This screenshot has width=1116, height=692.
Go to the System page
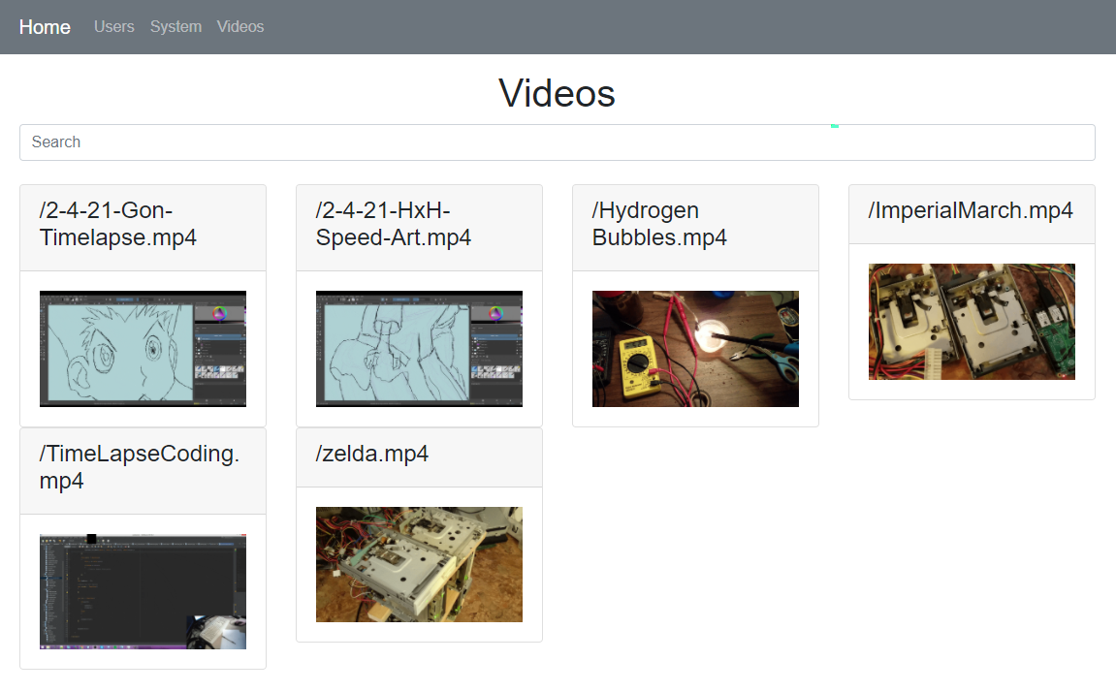175,27
